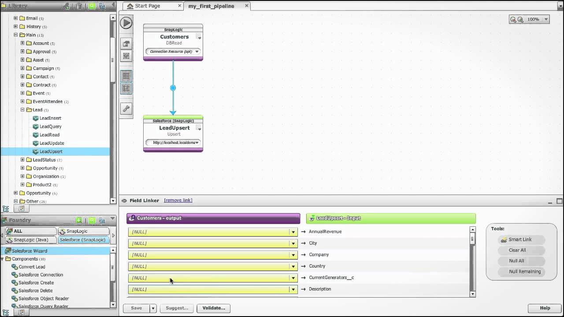Open the mapping dropdown for Country
This screenshot has width=564, height=317.
point(293,266)
